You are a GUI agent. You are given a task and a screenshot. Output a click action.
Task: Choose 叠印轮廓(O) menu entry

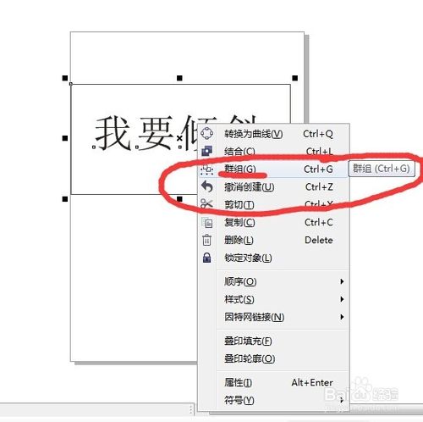[x=273, y=358]
